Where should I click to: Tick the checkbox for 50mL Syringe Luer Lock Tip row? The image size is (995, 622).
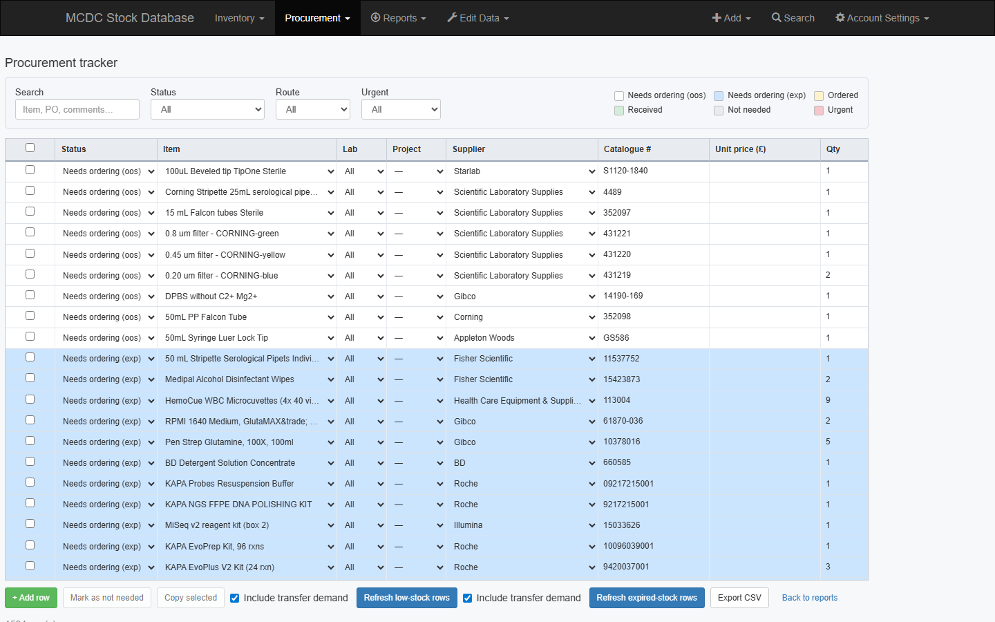pos(30,336)
